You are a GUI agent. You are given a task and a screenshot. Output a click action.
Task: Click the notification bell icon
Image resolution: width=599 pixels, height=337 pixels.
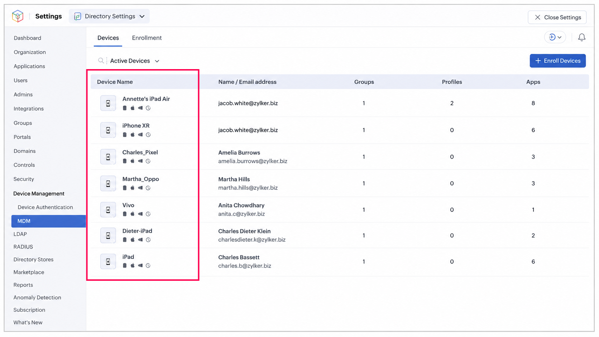pyautogui.click(x=582, y=37)
